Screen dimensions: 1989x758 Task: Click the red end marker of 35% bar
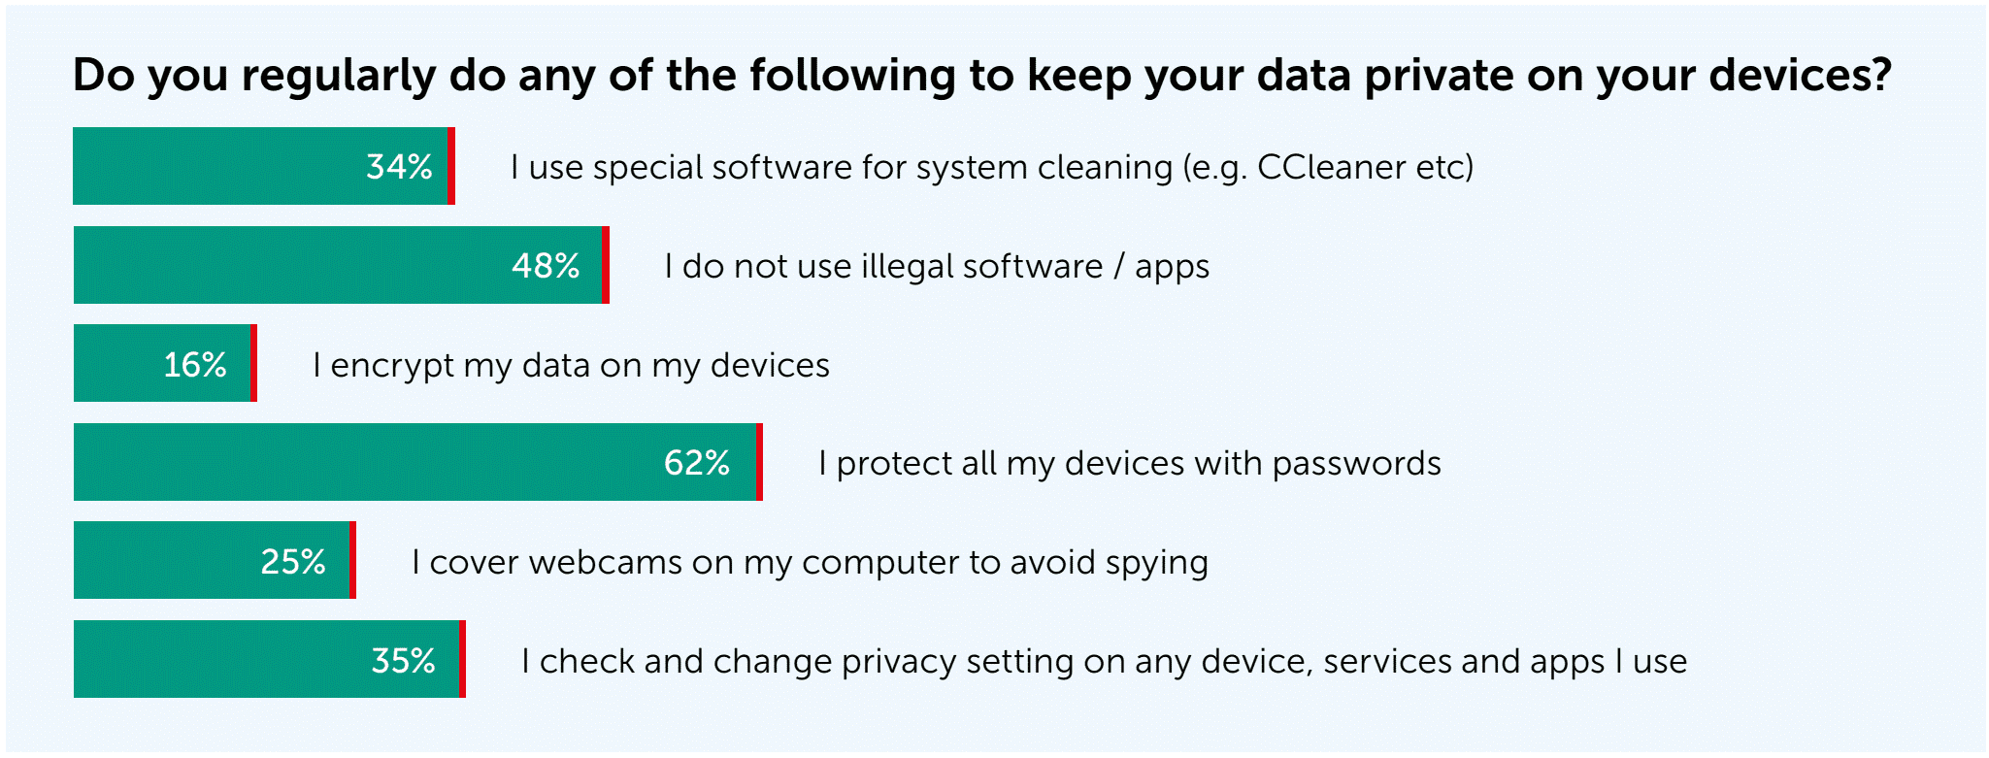pyautogui.click(x=463, y=660)
